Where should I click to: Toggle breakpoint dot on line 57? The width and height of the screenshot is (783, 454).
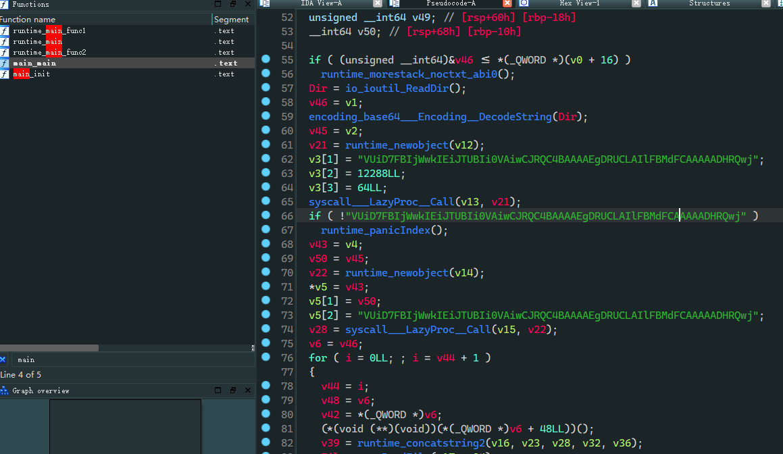266,88
